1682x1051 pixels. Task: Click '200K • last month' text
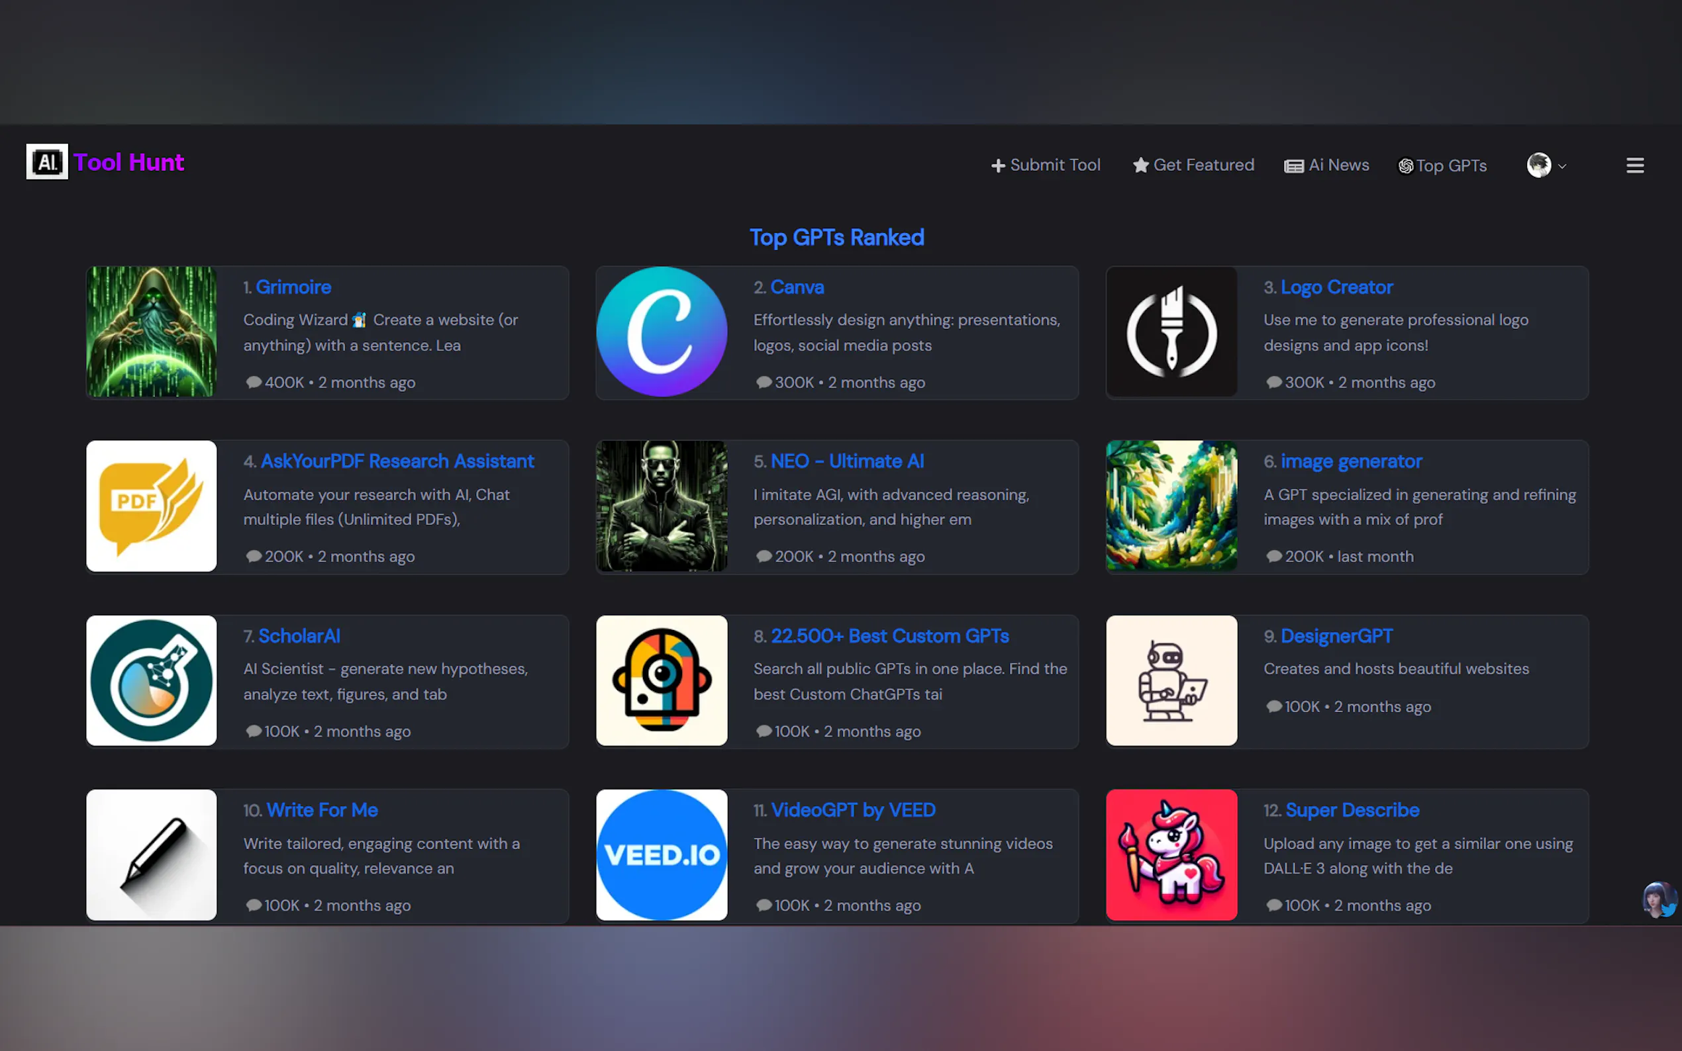pyautogui.click(x=1349, y=556)
